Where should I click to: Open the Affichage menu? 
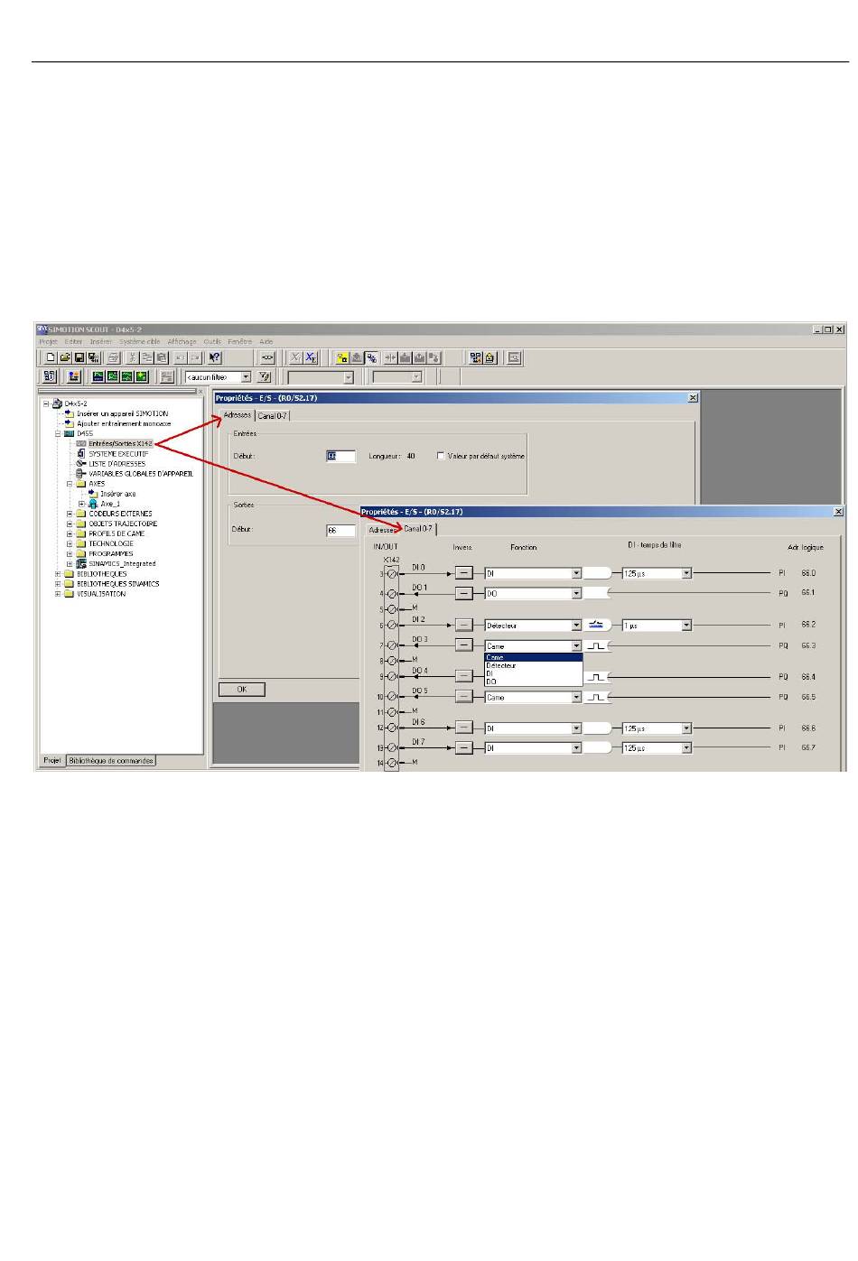[x=182, y=342]
